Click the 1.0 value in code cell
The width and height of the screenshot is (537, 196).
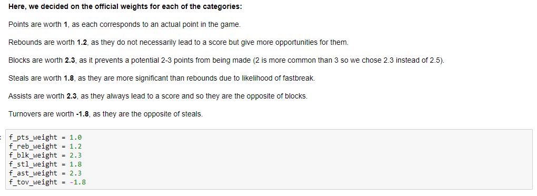[76, 138]
